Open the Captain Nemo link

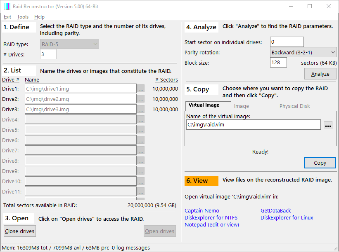(202, 211)
